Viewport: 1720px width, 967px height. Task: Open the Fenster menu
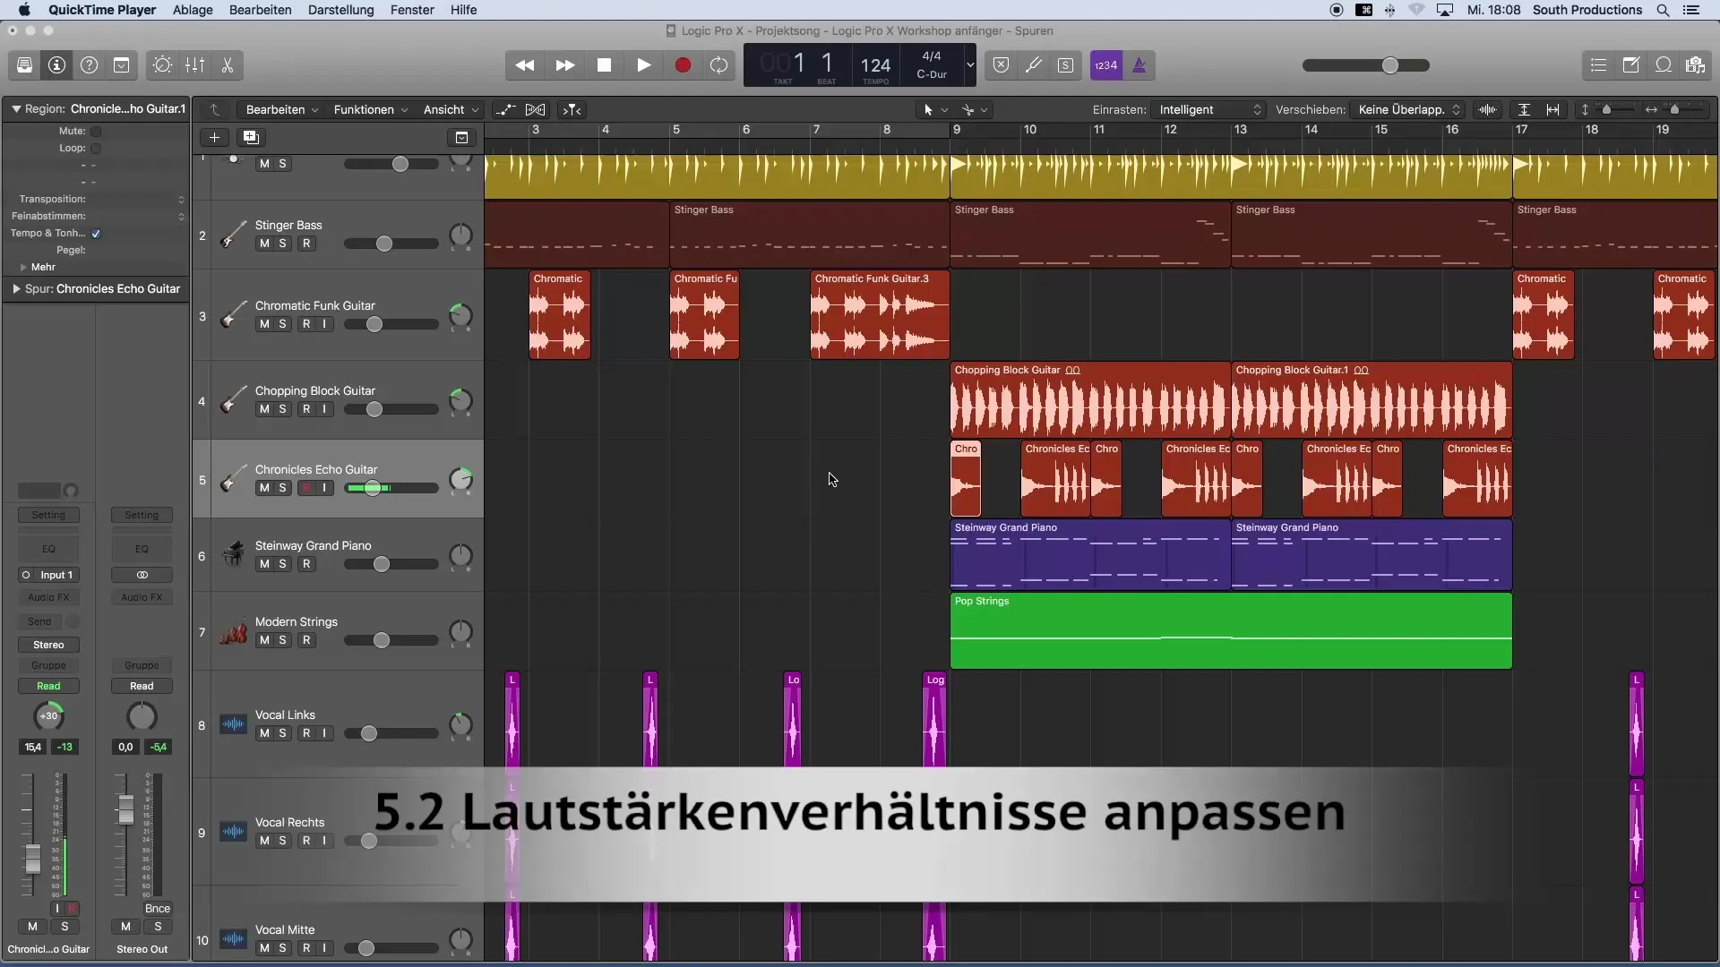pos(412,10)
